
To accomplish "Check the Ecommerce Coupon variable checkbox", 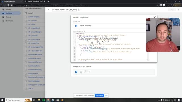I will [x=26, y=58].
